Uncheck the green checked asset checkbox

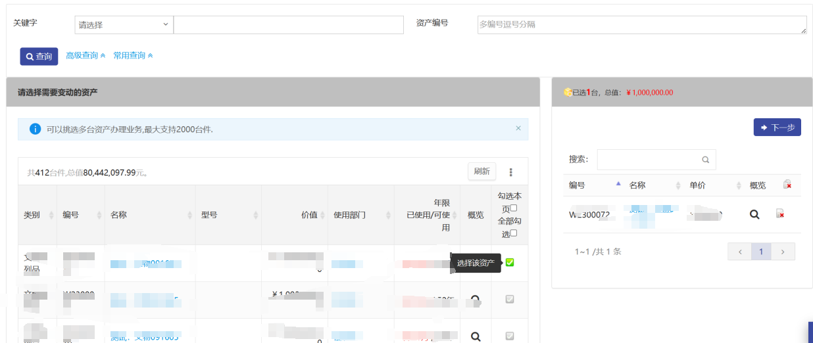pyautogui.click(x=510, y=263)
